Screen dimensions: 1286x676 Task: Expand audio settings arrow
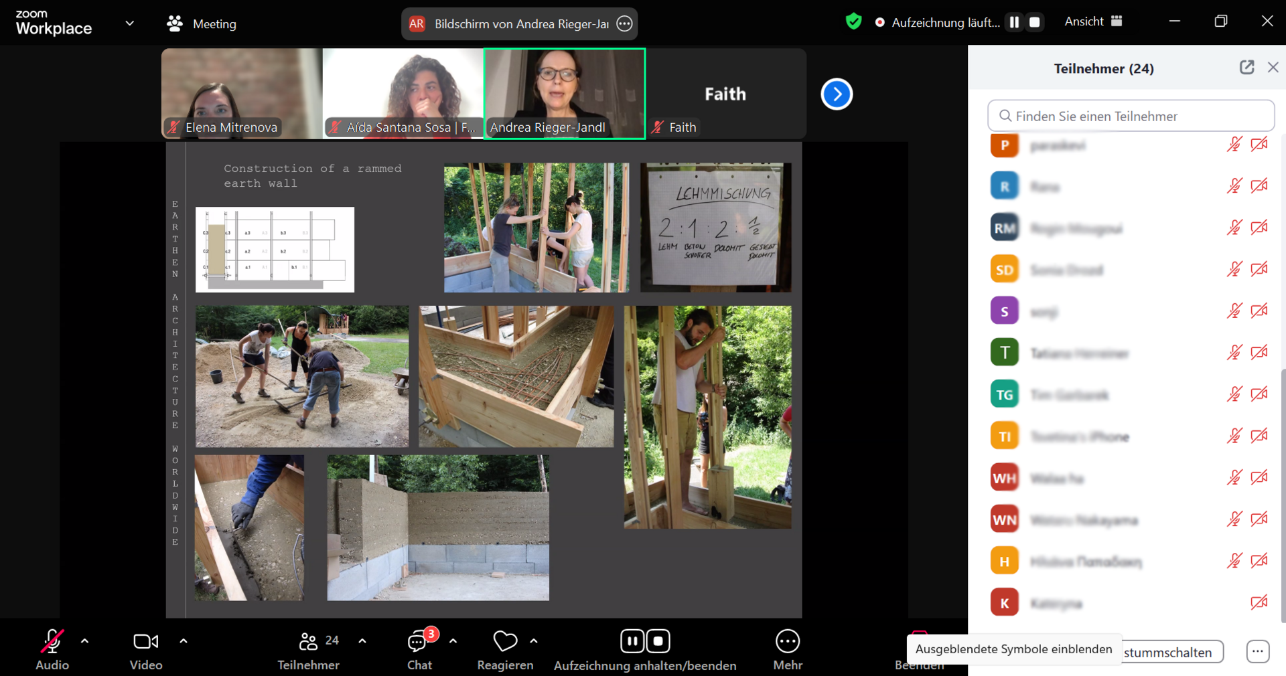click(85, 641)
